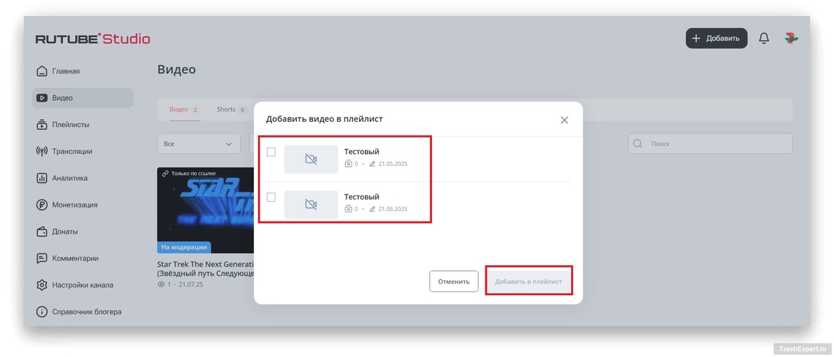834x357 pixels.
Task: Open Монетизация ruble icon in sidebar
Action: click(42, 205)
